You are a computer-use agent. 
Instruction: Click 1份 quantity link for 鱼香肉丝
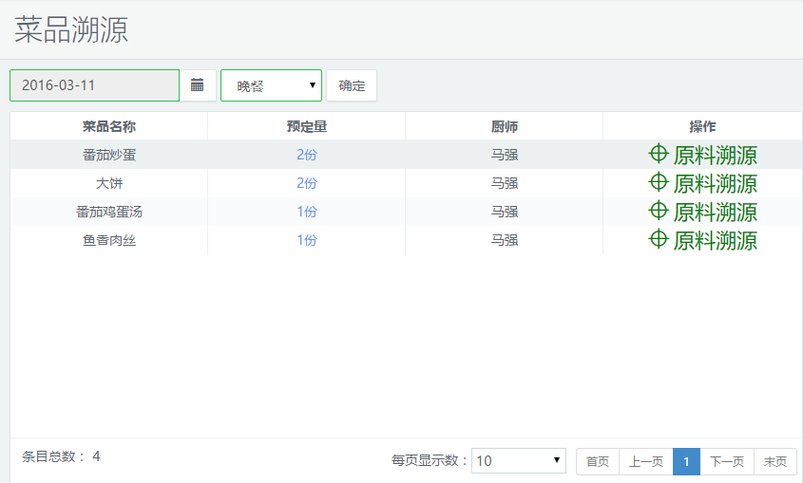tap(306, 240)
